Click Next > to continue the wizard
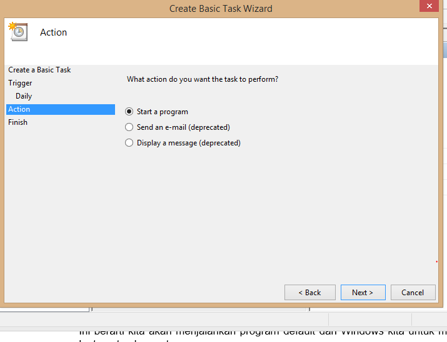 coord(363,292)
